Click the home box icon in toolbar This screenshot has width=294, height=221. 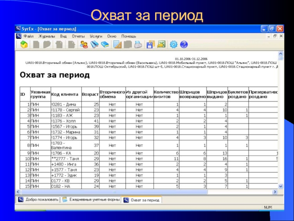tap(24, 45)
